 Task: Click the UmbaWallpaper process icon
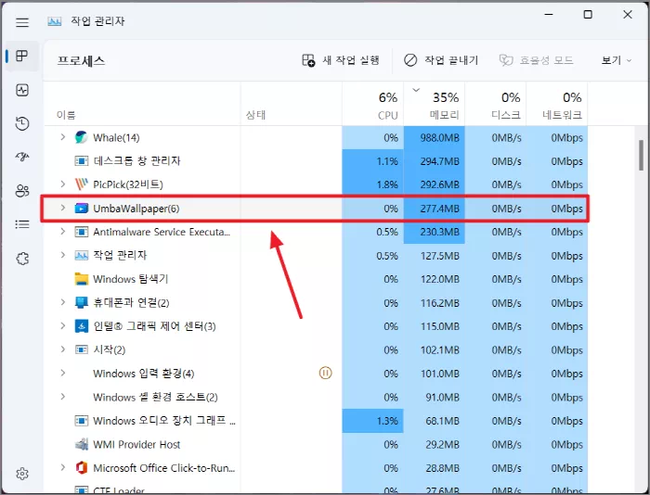tap(82, 209)
